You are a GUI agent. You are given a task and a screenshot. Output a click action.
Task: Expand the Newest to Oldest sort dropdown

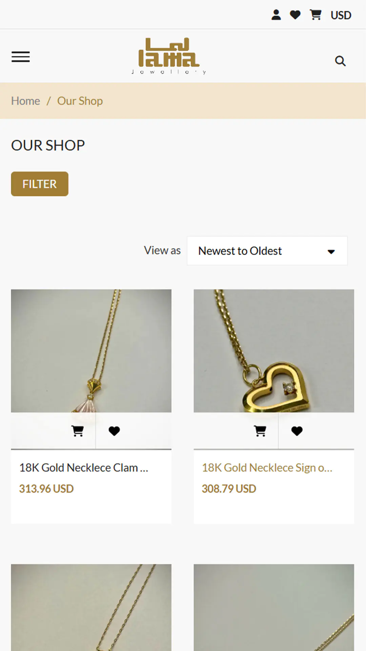click(267, 251)
